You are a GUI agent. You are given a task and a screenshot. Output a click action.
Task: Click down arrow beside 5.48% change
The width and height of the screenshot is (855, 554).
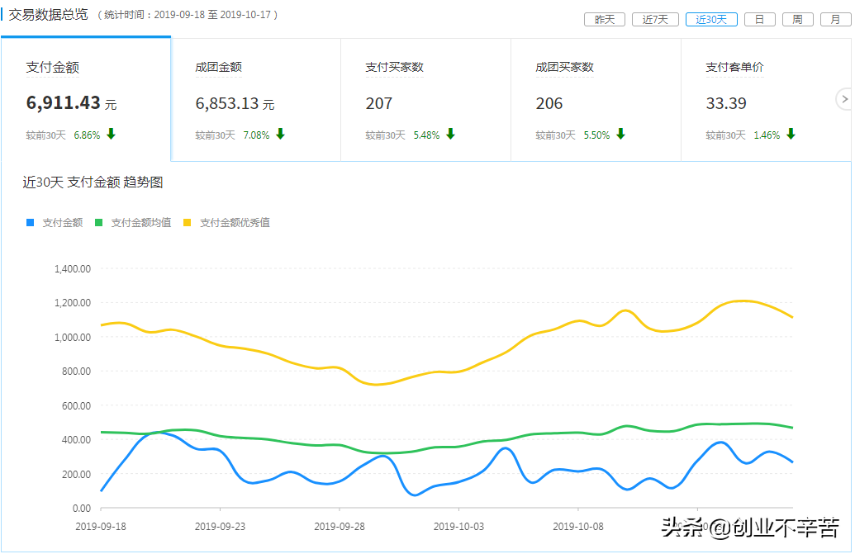point(450,134)
